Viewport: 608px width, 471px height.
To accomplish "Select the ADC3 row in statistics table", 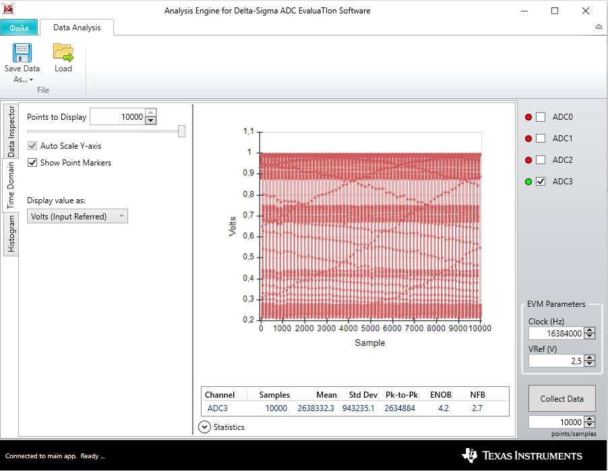I will [355, 408].
